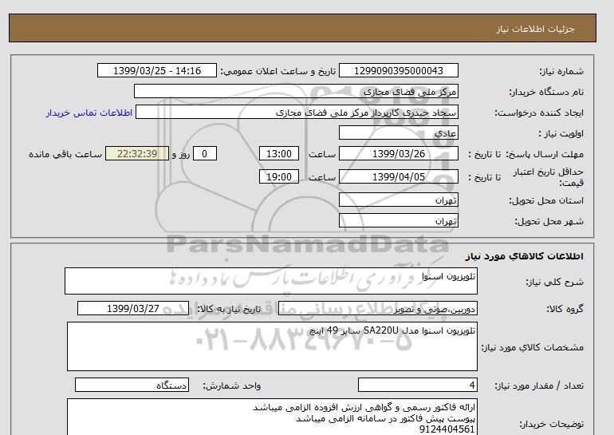Click the price validity date 1399/04/05

pyautogui.click(x=398, y=176)
